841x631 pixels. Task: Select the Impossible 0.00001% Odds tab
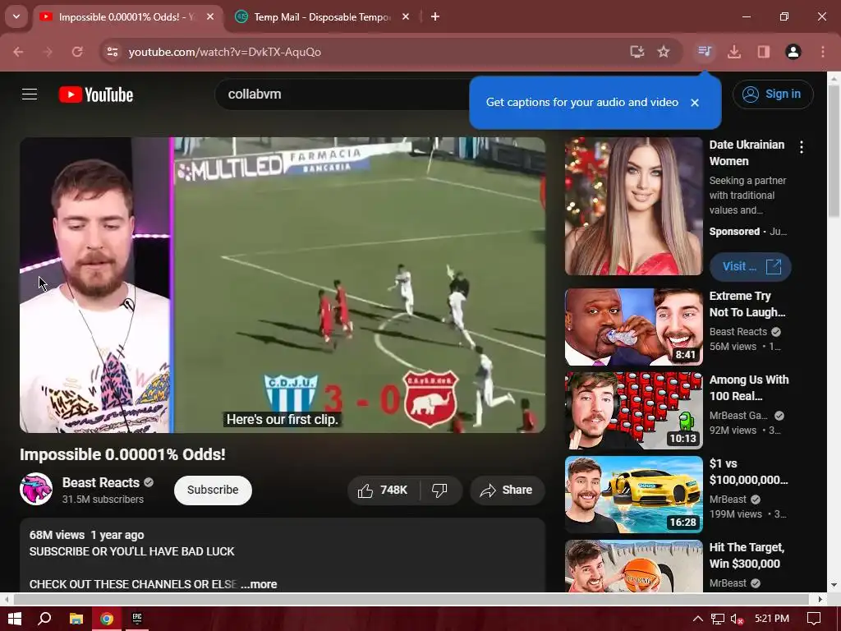pos(127,16)
